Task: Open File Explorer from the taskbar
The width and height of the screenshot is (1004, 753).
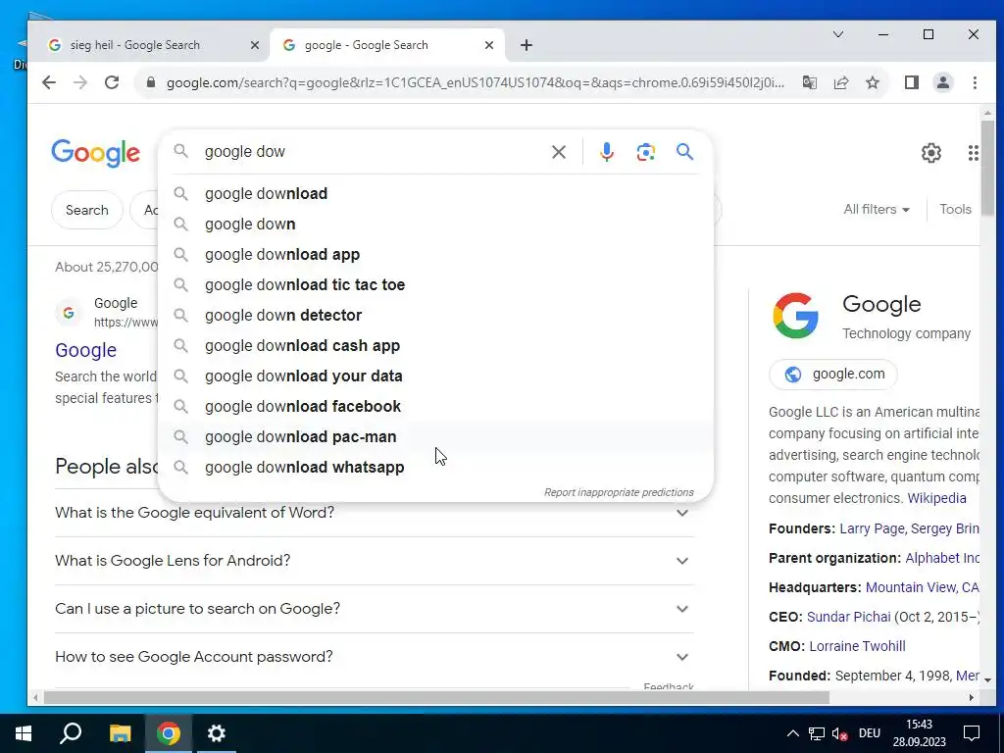Action: pos(120,733)
